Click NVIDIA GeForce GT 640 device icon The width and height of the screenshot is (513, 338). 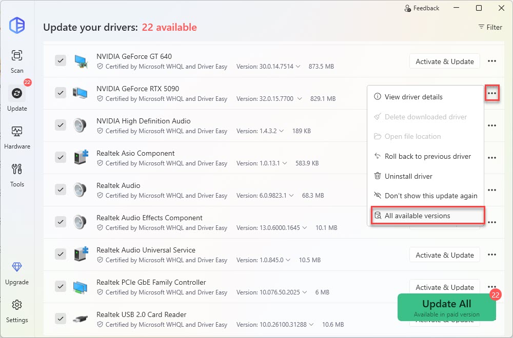point(81,61)
